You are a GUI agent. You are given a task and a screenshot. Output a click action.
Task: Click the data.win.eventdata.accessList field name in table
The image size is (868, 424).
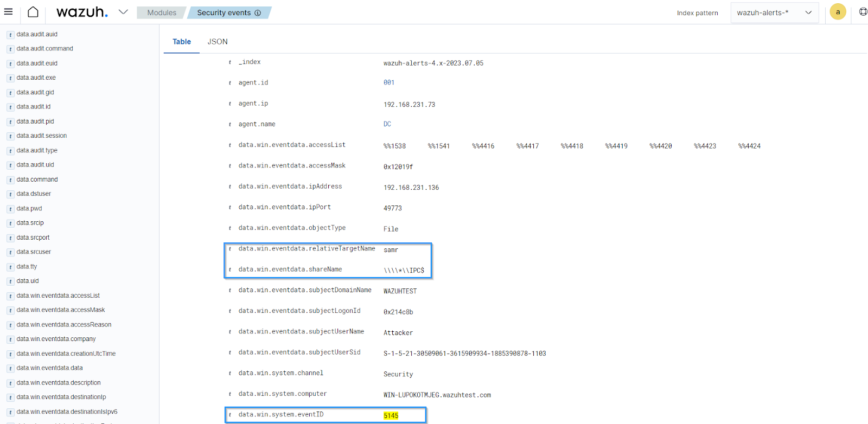292,145
